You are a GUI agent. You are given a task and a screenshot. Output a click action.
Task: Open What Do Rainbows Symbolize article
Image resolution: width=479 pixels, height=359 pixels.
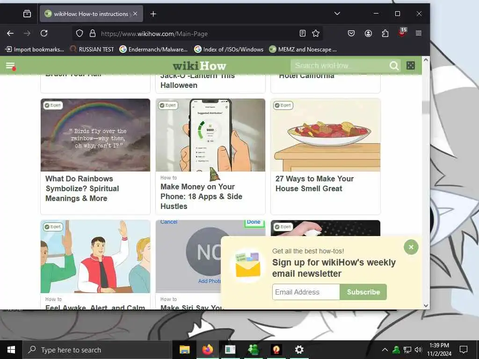(82, 189)
